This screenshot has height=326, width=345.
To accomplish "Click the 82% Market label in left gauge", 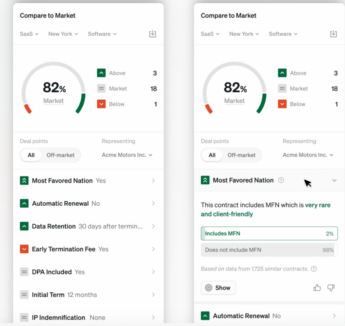I will point(54,101).
